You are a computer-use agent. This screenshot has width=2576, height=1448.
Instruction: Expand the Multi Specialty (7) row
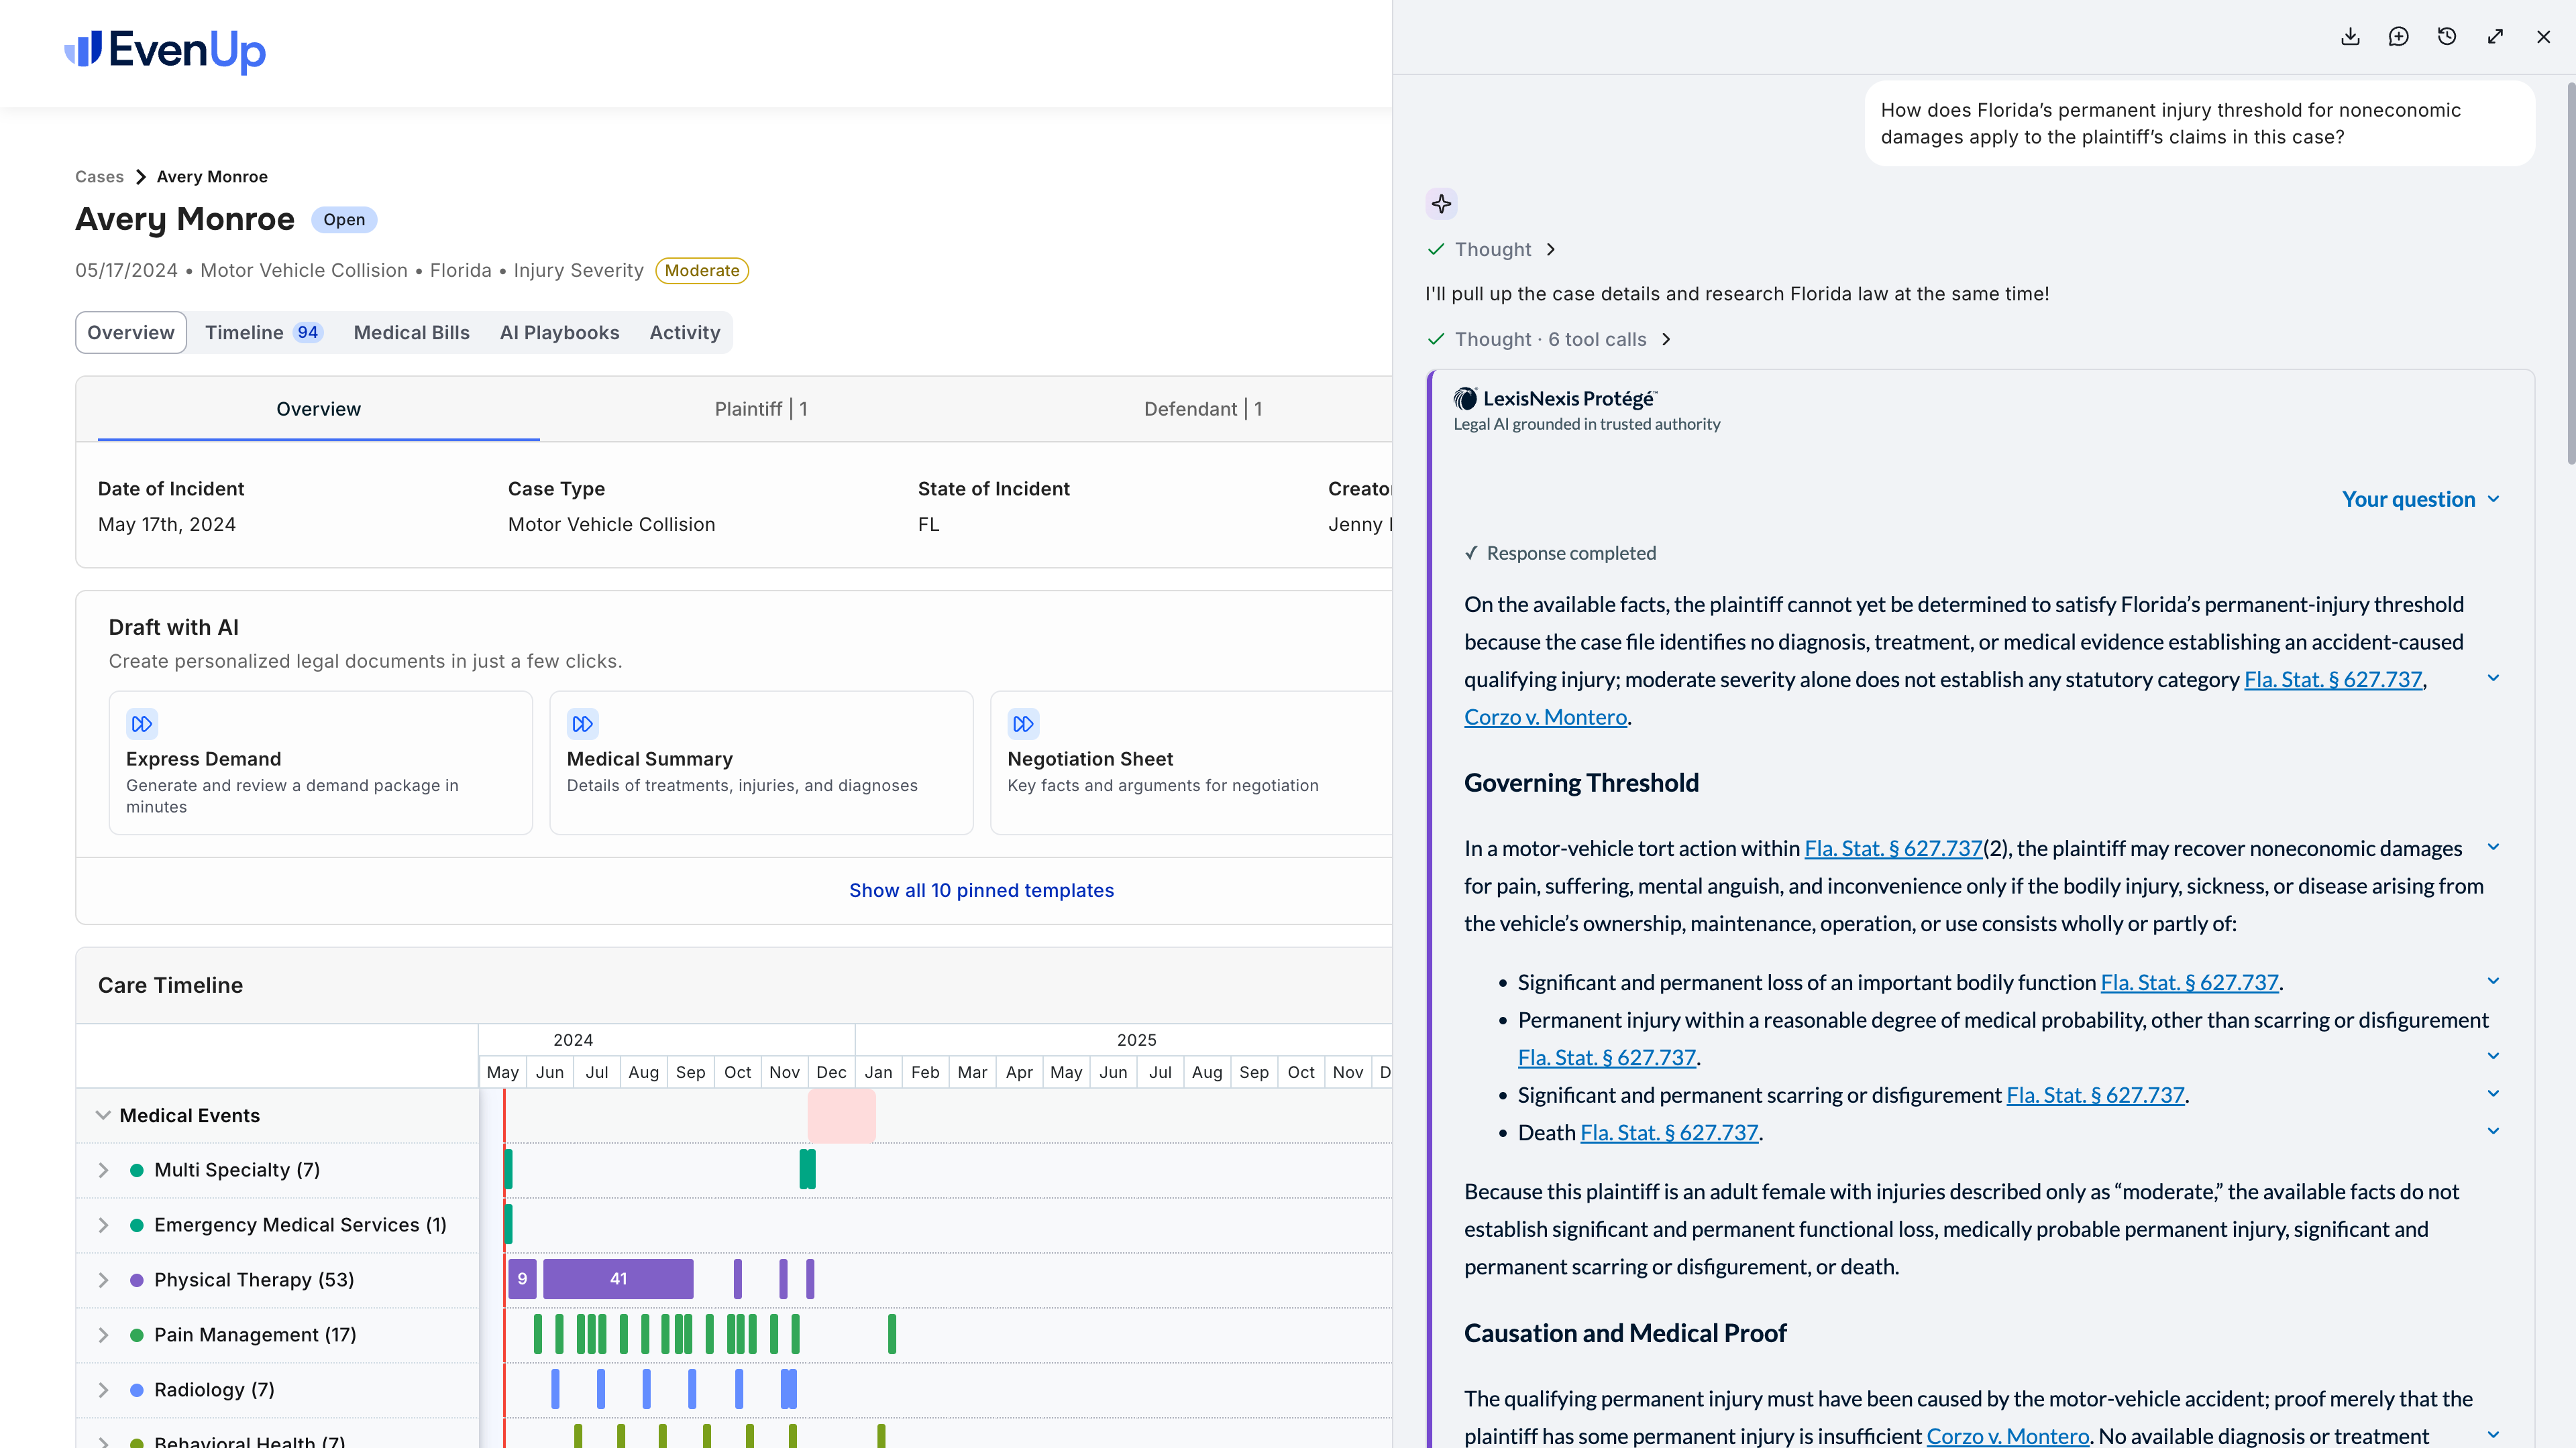point(103,1170)
